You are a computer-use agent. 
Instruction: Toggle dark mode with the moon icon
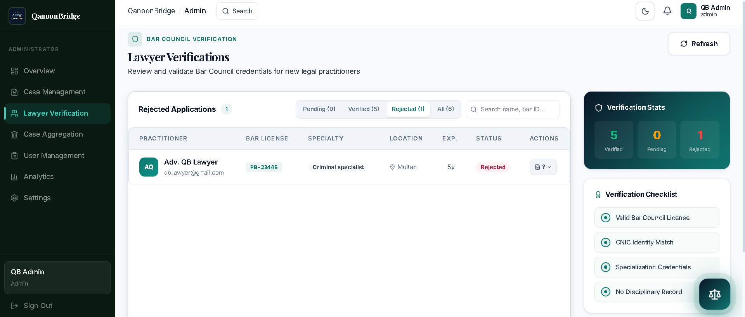pyautogui.click(x=645, y=11)
